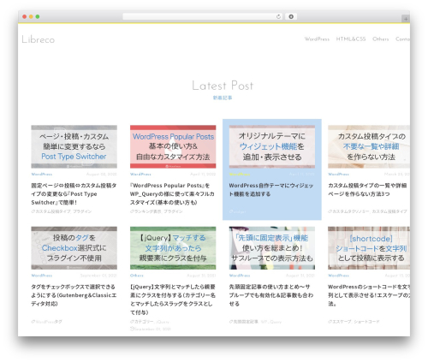Open title 先頭固定記事の使い方まとめ
This screenshot has width=428, height=362.
[x=271, y=295]
